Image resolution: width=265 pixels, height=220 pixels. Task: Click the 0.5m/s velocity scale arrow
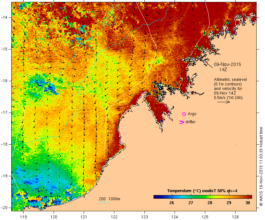pyautogui.click(x=224, y=102)
